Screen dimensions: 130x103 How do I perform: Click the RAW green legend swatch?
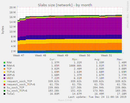(x=4, y=63)
